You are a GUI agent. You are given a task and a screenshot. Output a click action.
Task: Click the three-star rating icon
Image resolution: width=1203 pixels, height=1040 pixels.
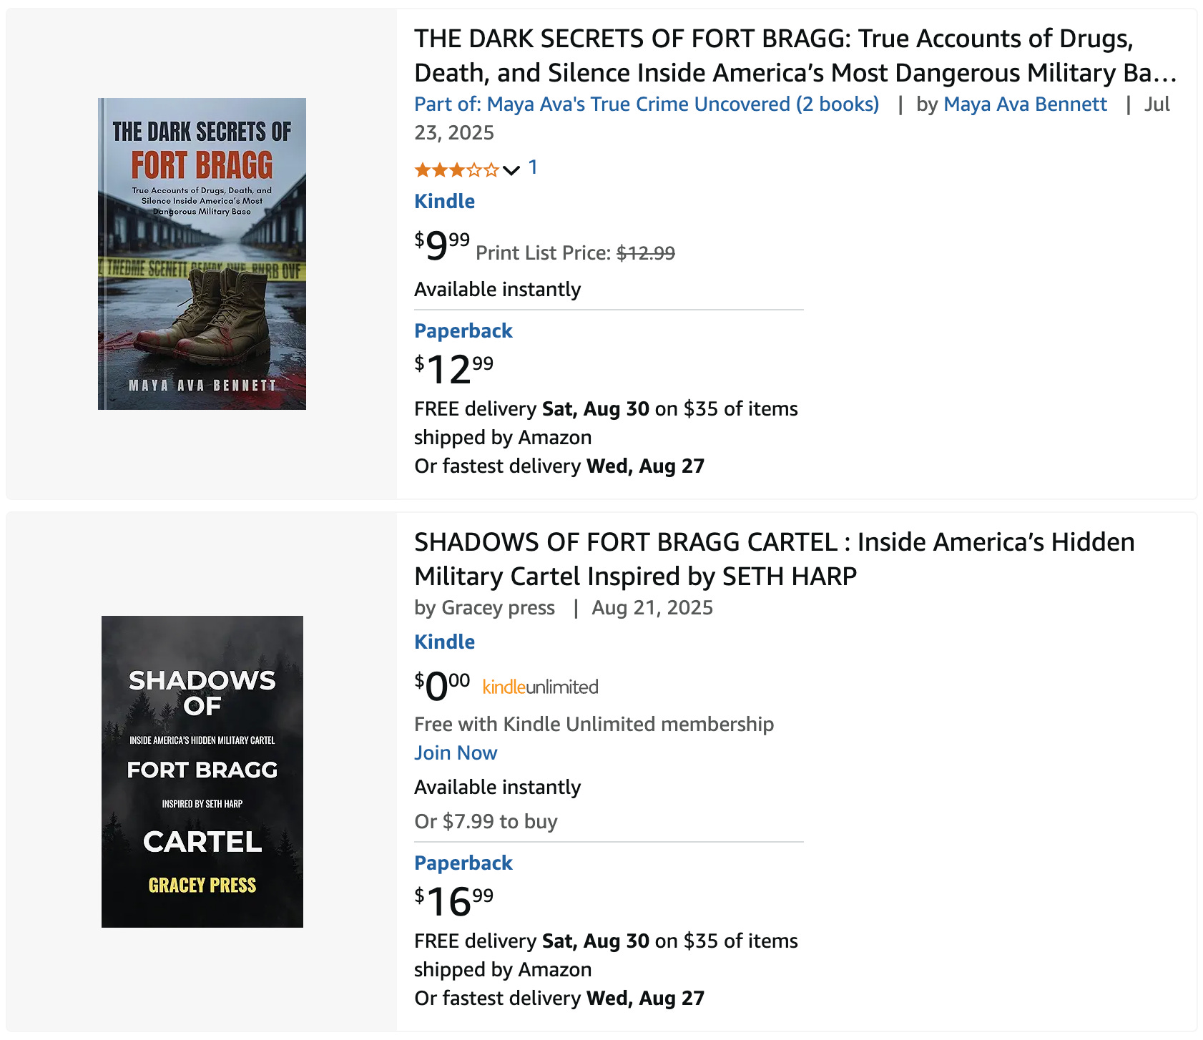pyautogui.click(x=456, y=170)
